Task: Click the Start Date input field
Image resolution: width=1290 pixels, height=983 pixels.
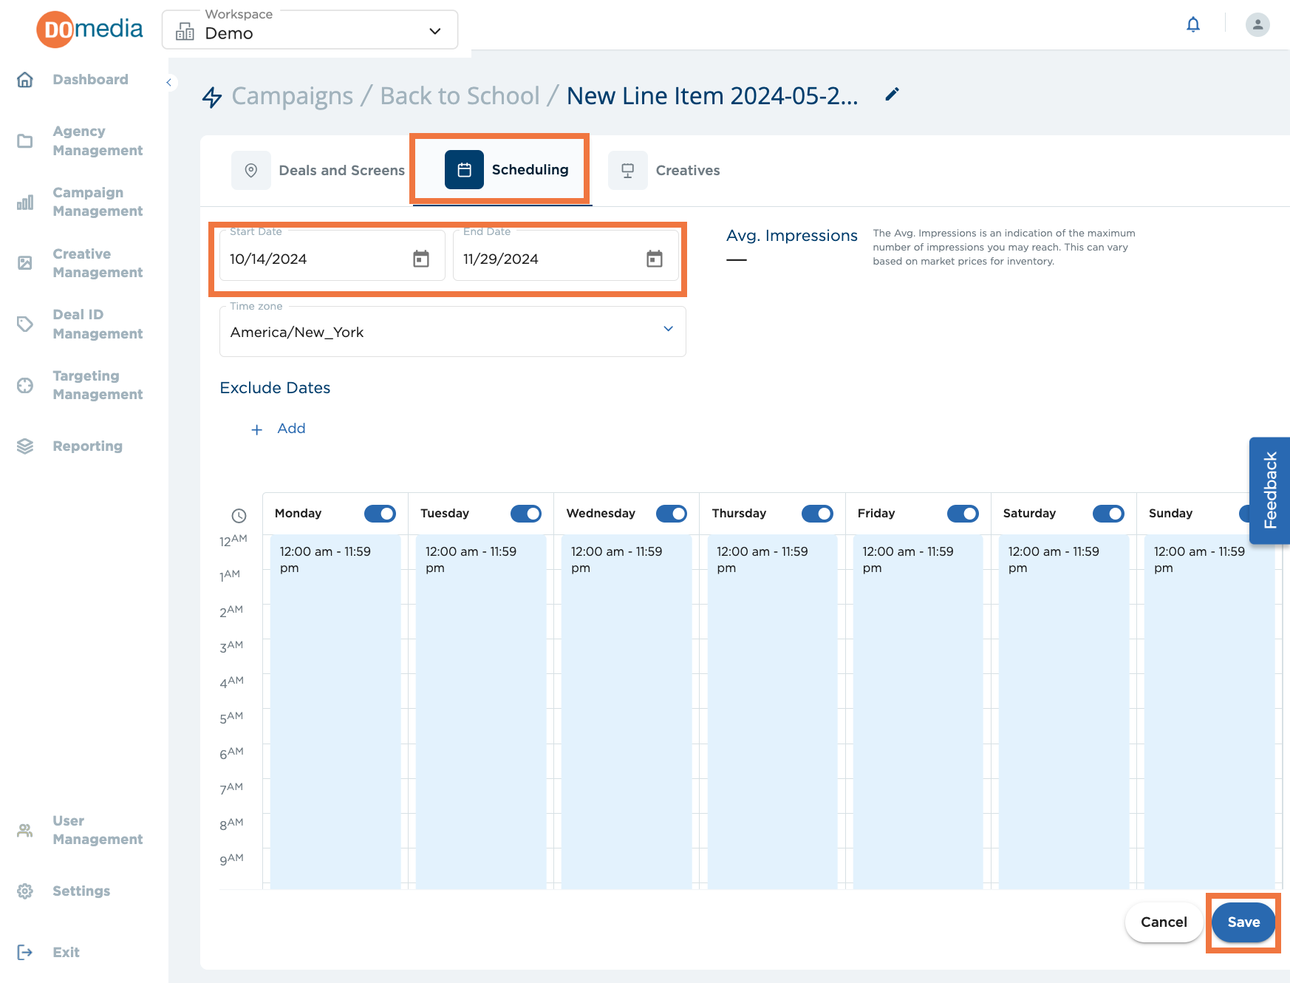Action: [x=332, y=256]
